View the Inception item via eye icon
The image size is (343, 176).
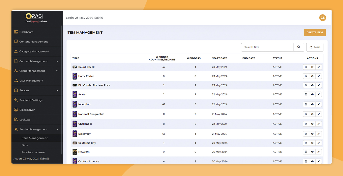click(312, 104)
